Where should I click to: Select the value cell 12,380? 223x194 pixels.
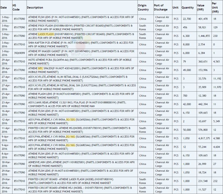[x=202, y=96]
